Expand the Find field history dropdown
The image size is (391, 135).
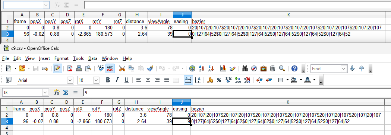click(x=344, y=69)
